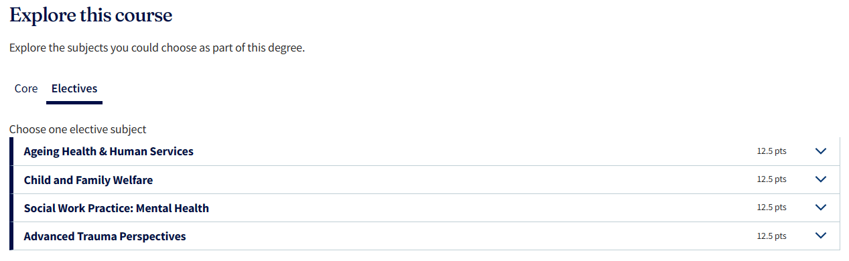Click 12.5 pts beside Child and Family Welfare
The image size is (849, 261).
coord(771,179)
